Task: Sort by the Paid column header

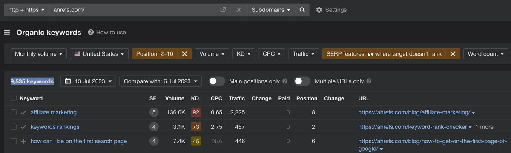Action: pos(284,98)
